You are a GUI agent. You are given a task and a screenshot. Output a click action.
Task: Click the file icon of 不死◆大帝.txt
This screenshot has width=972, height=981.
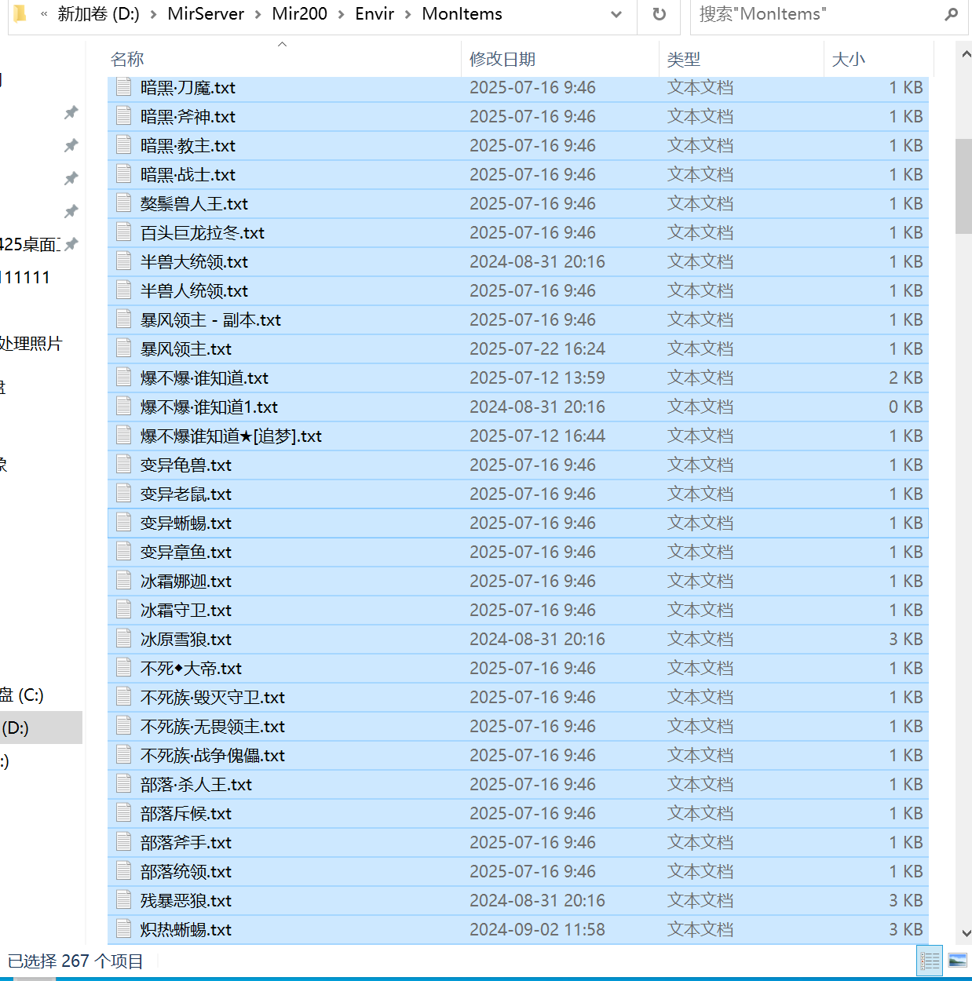123,668
